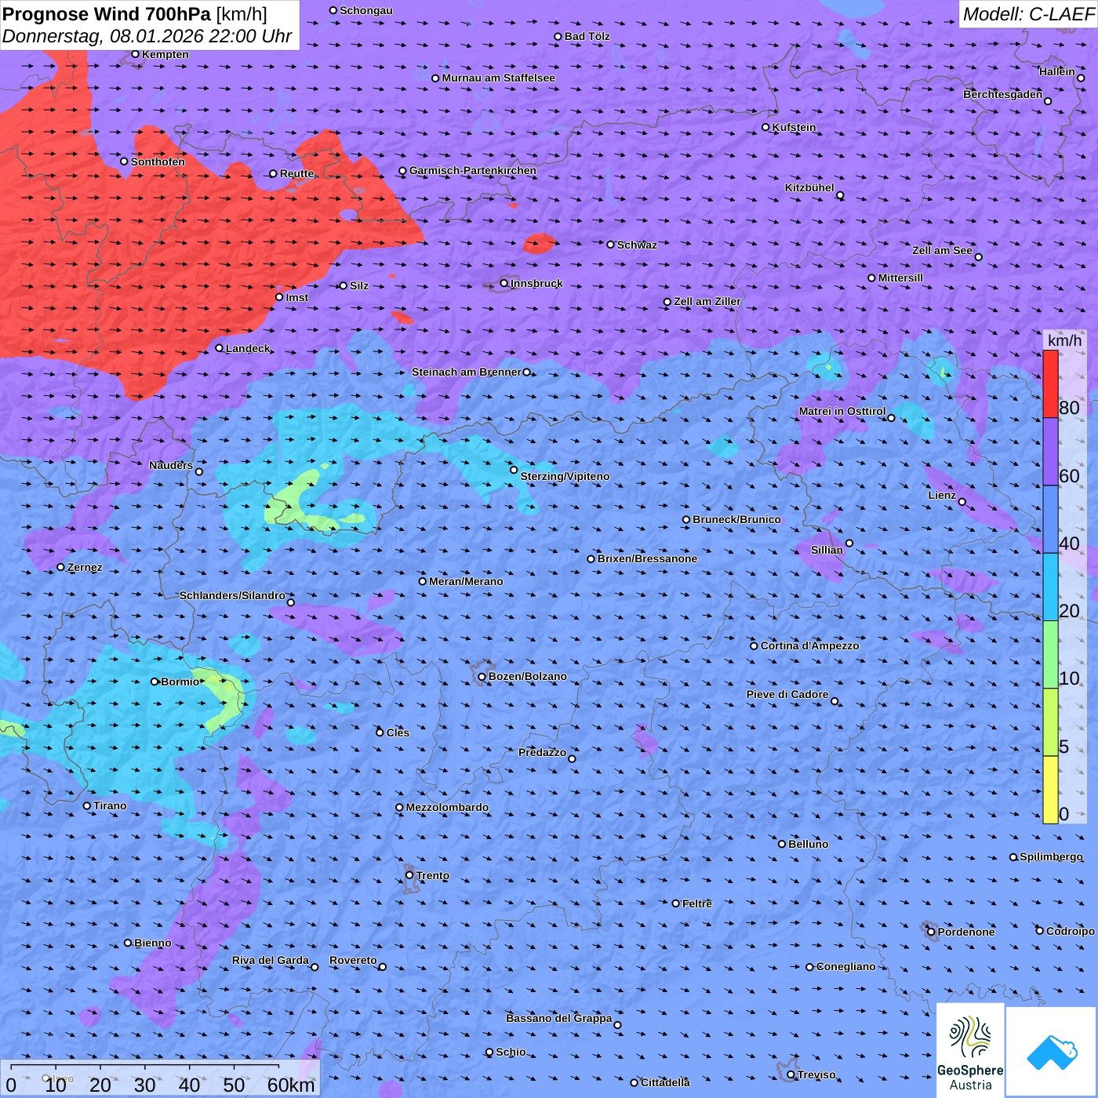
Task: Click the 'Rovereto' label
Action: tap(353, 960)
